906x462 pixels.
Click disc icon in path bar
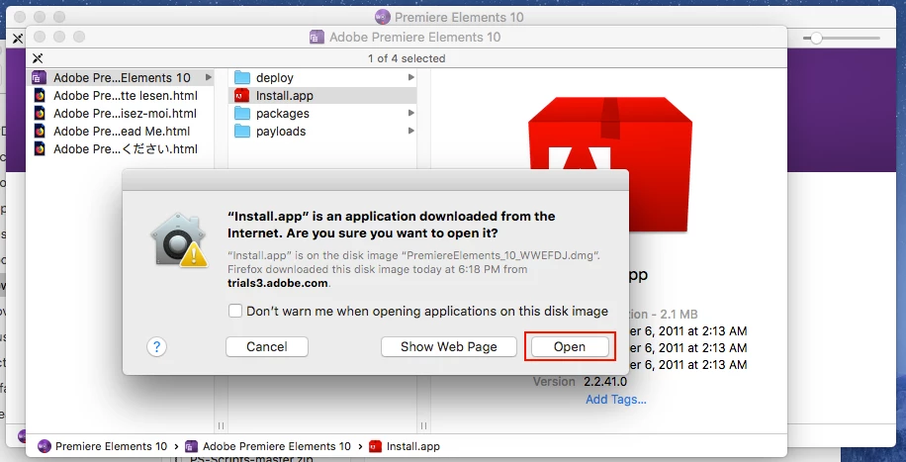pyautogui.click(x=44, y=446)
